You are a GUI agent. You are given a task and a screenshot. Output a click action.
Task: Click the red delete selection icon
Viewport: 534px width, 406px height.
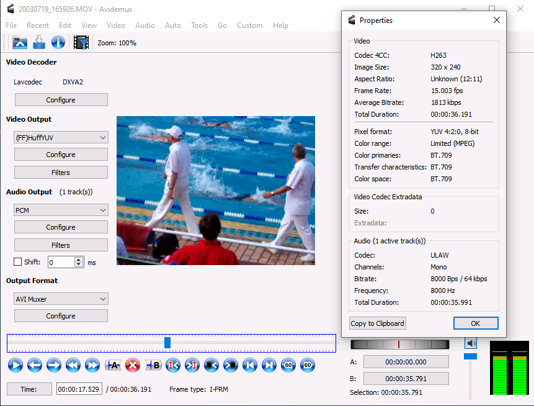pyautogui.click(x=132, y=365)
